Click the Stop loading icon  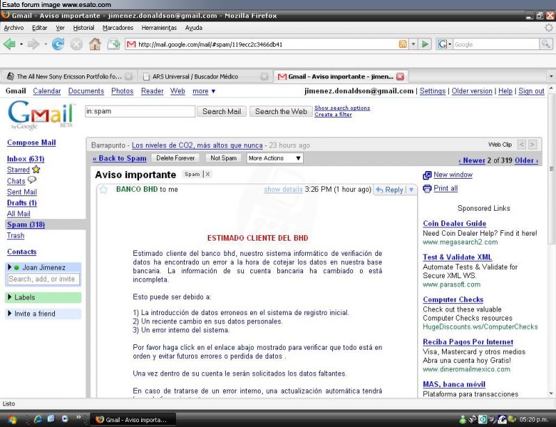(x=76, y=45)
